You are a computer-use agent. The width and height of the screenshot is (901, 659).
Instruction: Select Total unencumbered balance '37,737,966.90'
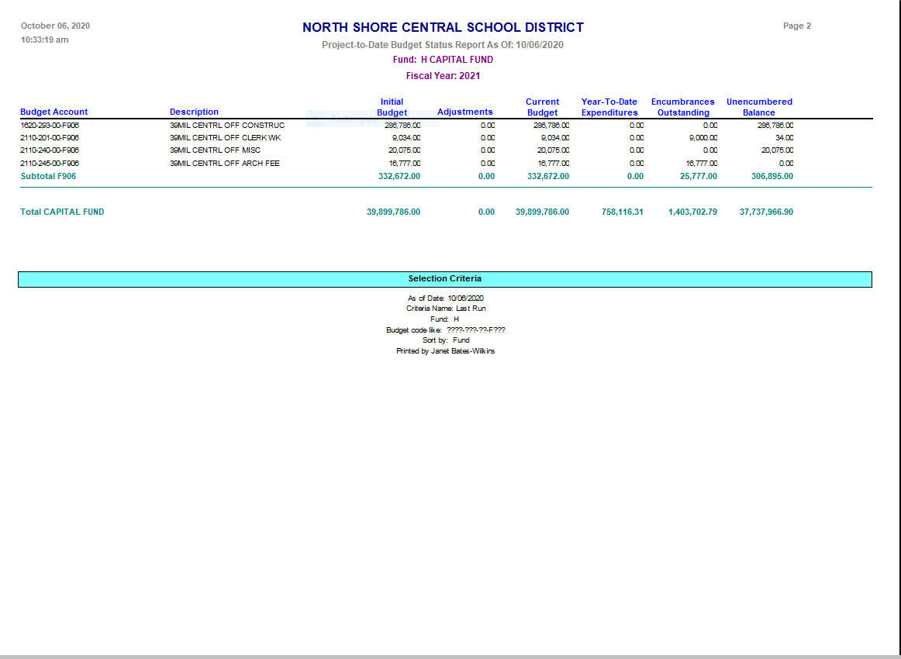767,212
